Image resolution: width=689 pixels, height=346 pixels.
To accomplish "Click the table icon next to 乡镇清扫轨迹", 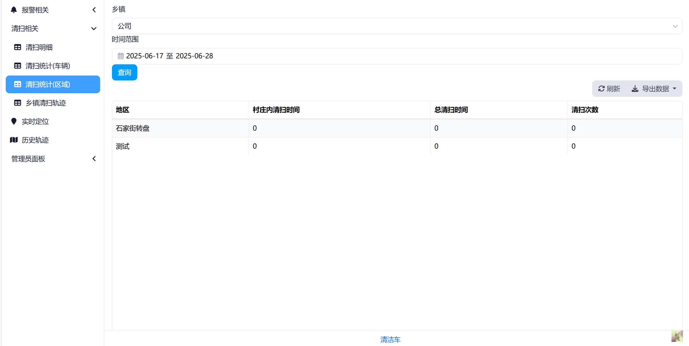I will click(x=17, y=103).
